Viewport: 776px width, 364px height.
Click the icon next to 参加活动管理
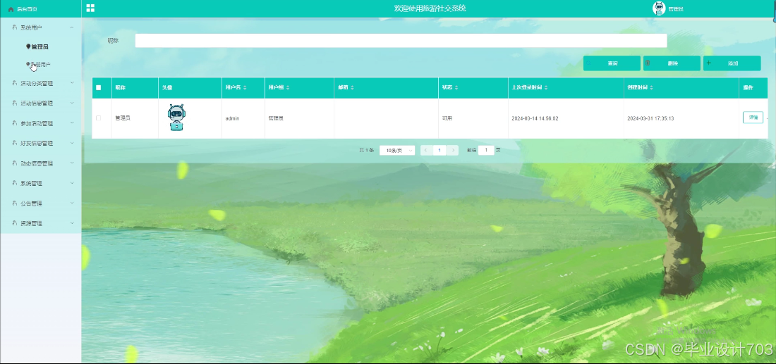click(x=15, y=123)
